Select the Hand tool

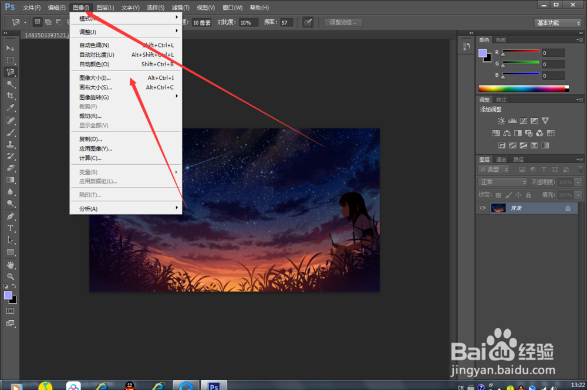tap(10, 264)
